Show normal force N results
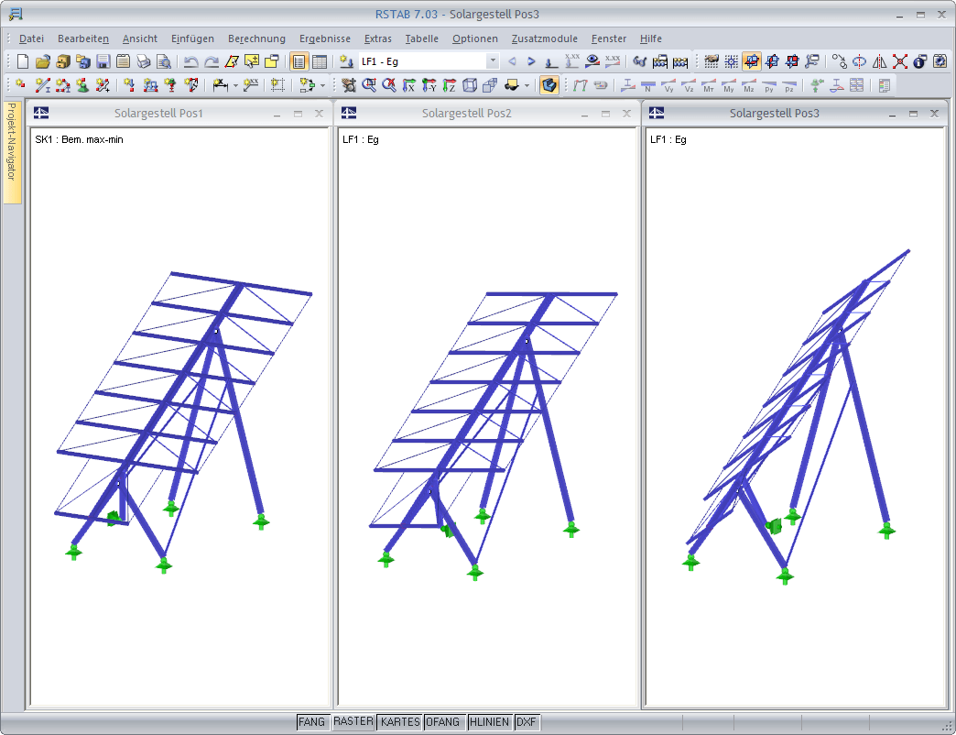This screenshot has width=956, height=735. 648,85
